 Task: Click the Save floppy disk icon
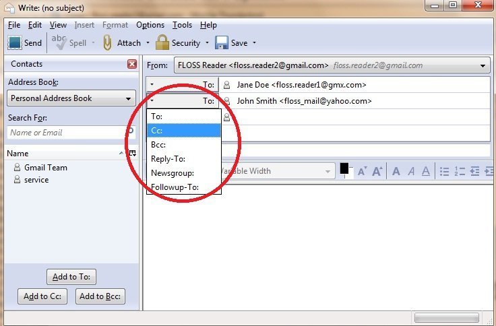coord(222,42)
